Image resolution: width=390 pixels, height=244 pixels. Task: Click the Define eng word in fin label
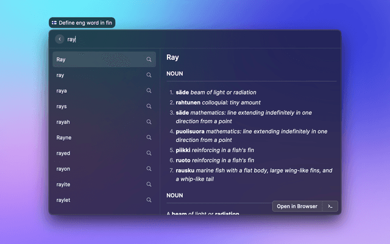tap(82, 23)
